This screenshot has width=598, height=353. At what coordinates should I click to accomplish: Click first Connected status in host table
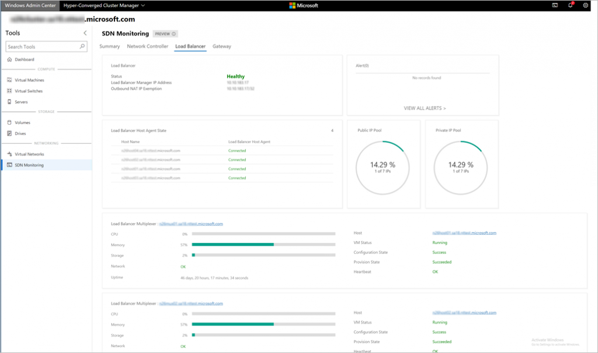pyautogui.click(x=237, y=151)
